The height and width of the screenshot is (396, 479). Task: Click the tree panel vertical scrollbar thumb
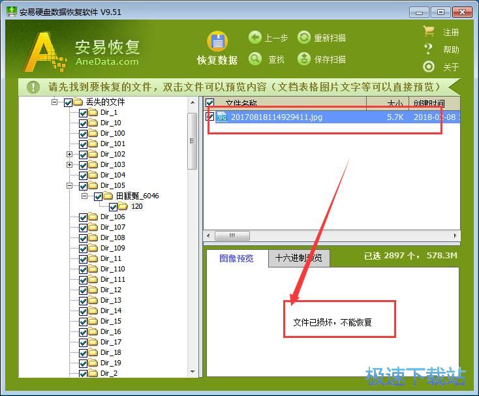[x=192, y=141]
